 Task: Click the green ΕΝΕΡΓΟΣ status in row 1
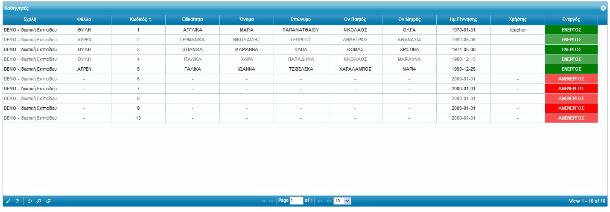571,30
